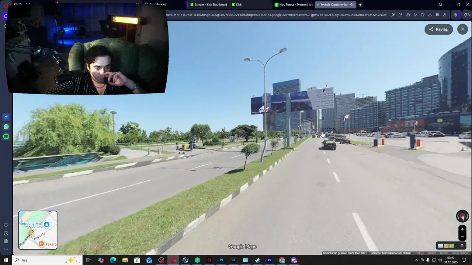This screenshot has width=472, height=265.
Task: Switch to the Stream - Kick Dashboard tab
Action: point(208,5)
